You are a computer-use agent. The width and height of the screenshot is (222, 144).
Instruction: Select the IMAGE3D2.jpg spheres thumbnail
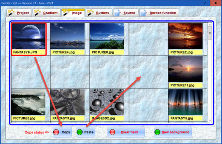coord(107,102)
